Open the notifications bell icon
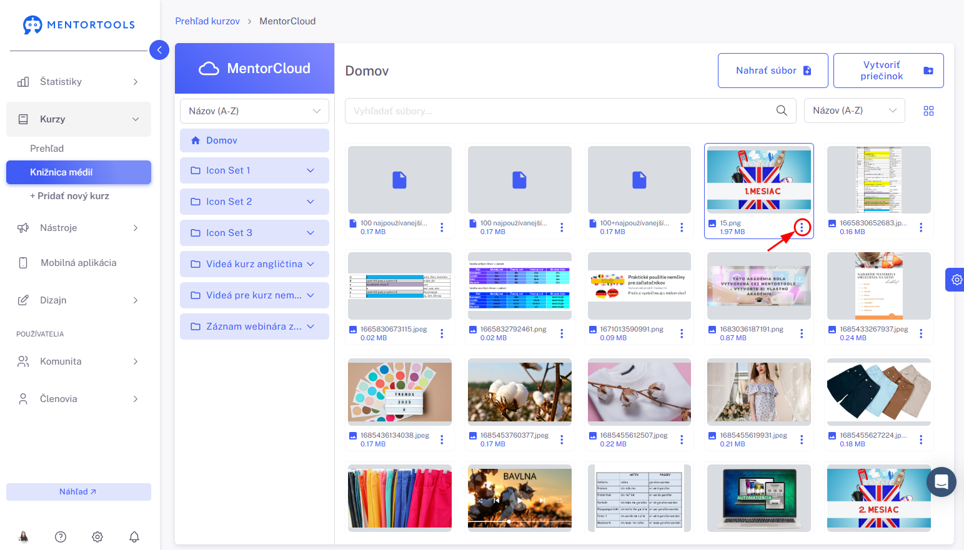This screenshot has width=964, height=550. [134, 537]
